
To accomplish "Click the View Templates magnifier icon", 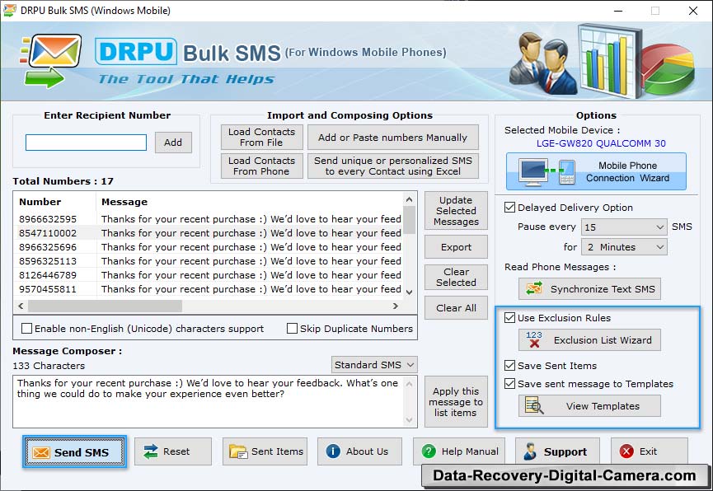I will click(x=534, y=405).
